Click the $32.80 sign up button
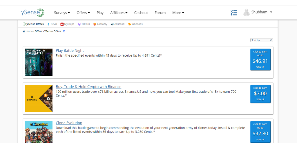Image resolution: width=297 pixels, height=143 pixels. click(x=260, y=132)
